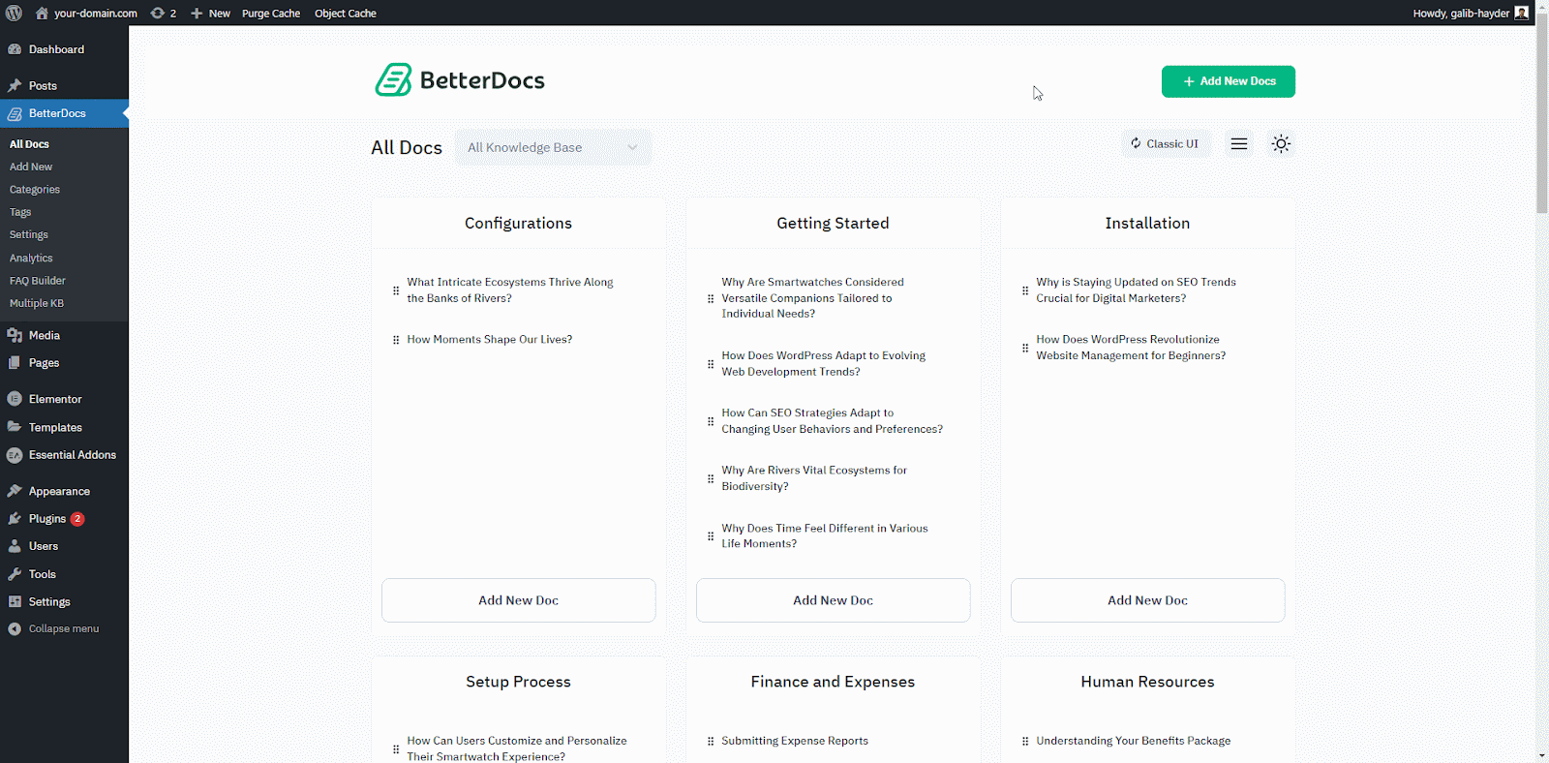This screenshot has height=763, width=1549.
Task: Open Appearance in the admin sidebar
Action: (x=64, y=491)
